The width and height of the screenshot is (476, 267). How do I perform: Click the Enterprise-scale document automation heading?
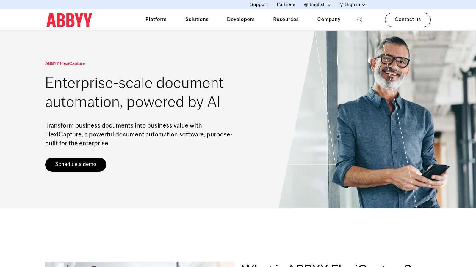(x=134, y=92)
